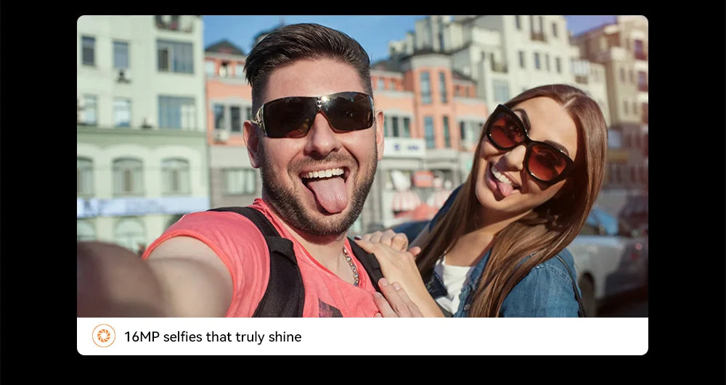This screenshot has height=385, width=726.
Task: Select the man's silver necklace chain
Action: pos(351,265)
